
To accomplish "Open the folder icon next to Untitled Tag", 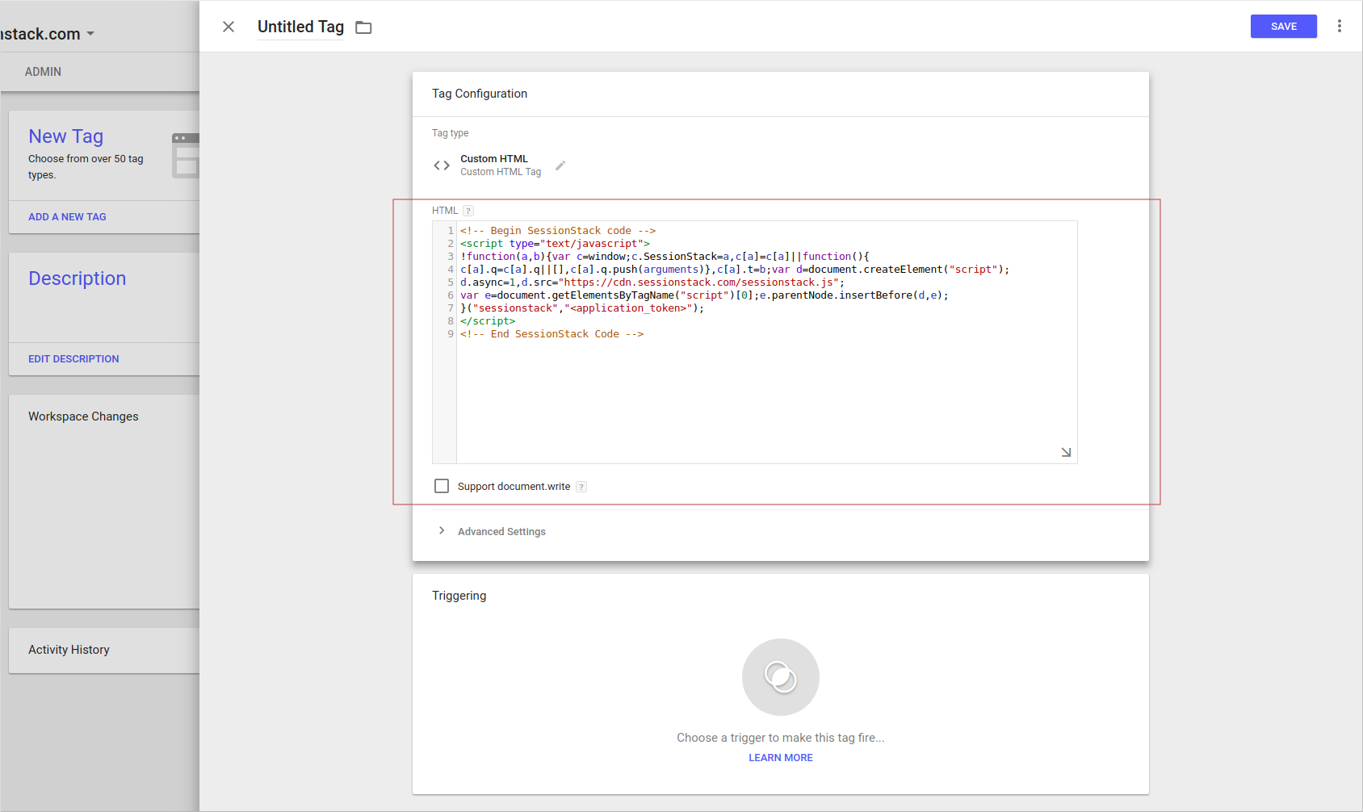I will (x=364, y=27).
